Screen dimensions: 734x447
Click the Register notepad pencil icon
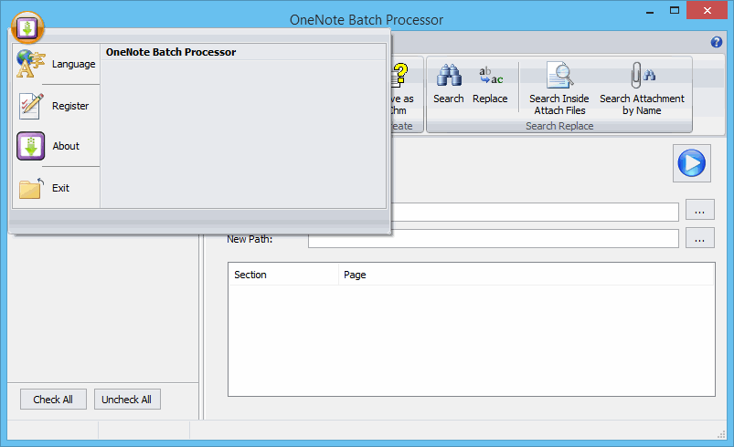(31, 106)
